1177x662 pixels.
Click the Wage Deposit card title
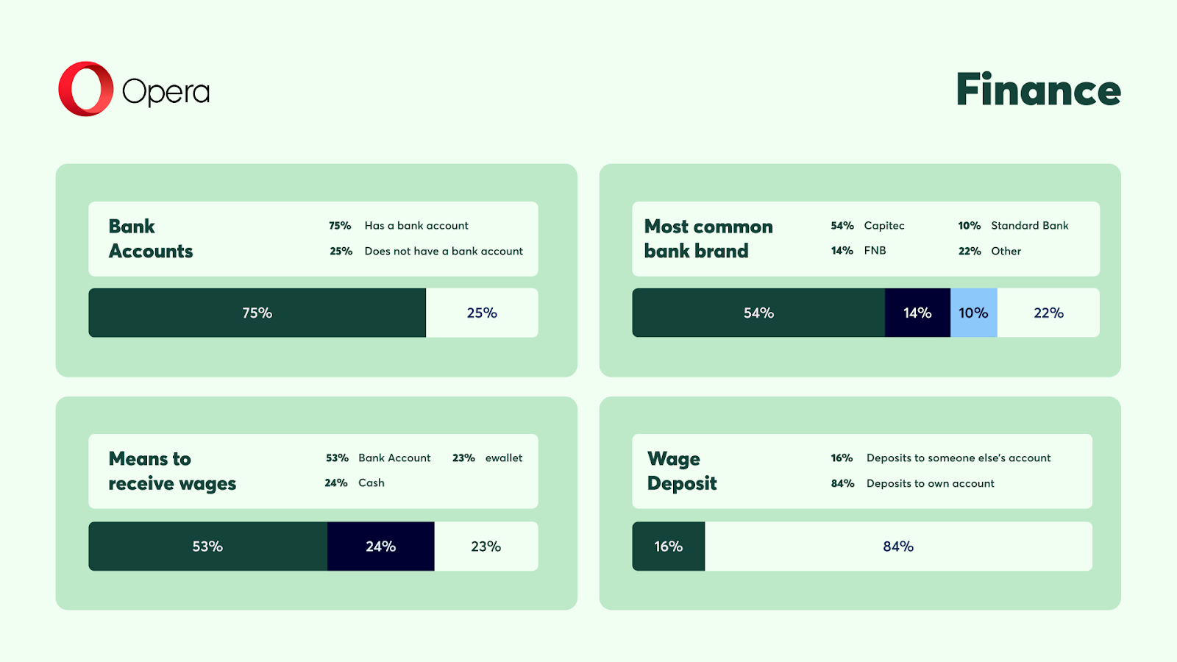682,471
